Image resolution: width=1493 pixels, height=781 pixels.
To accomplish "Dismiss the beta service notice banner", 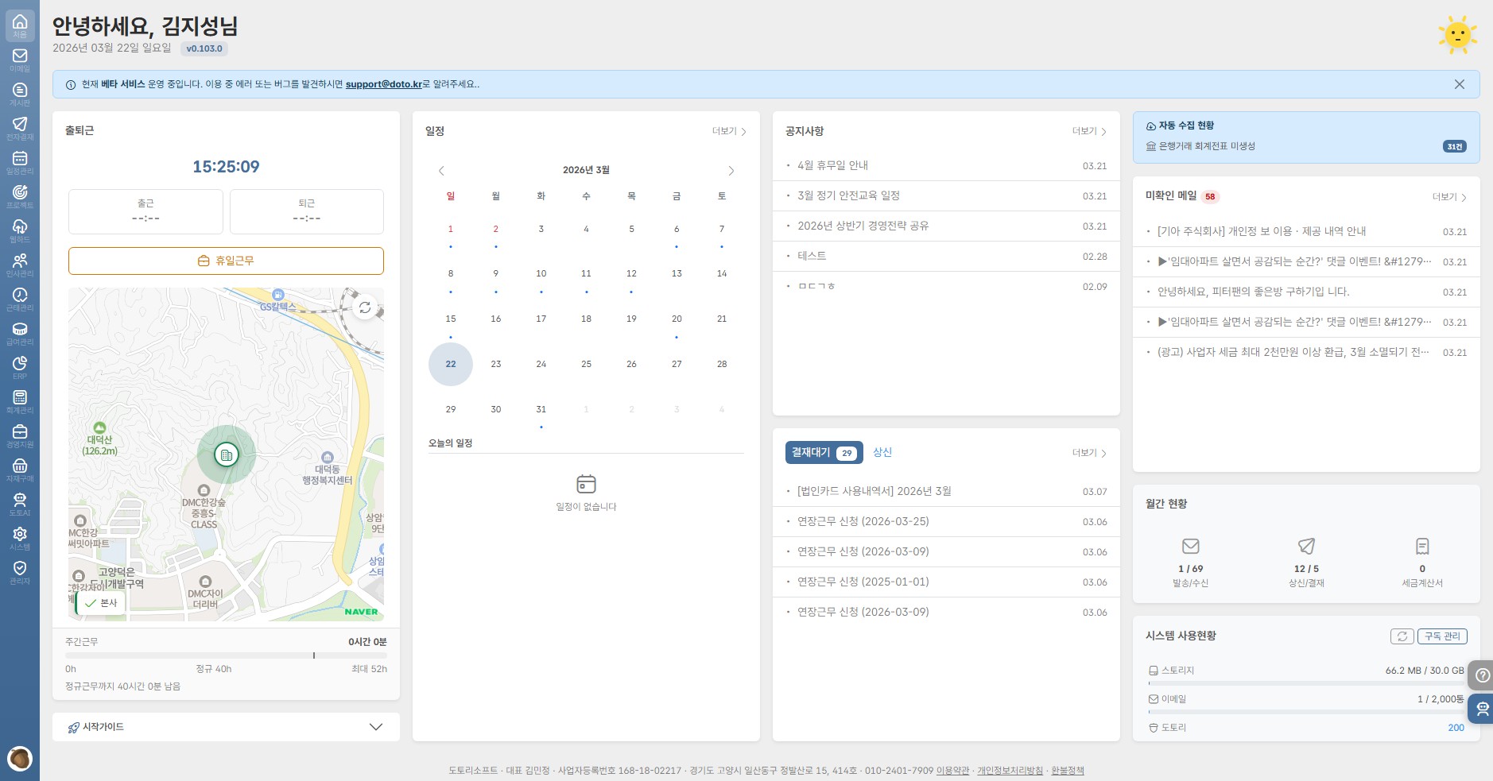I will 1459,84.
